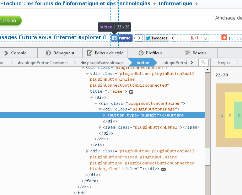Image resolution: width=242 pixels, height=195 pixels.
Task: Click the Google +1 count 0
Action: click(205, 38)
